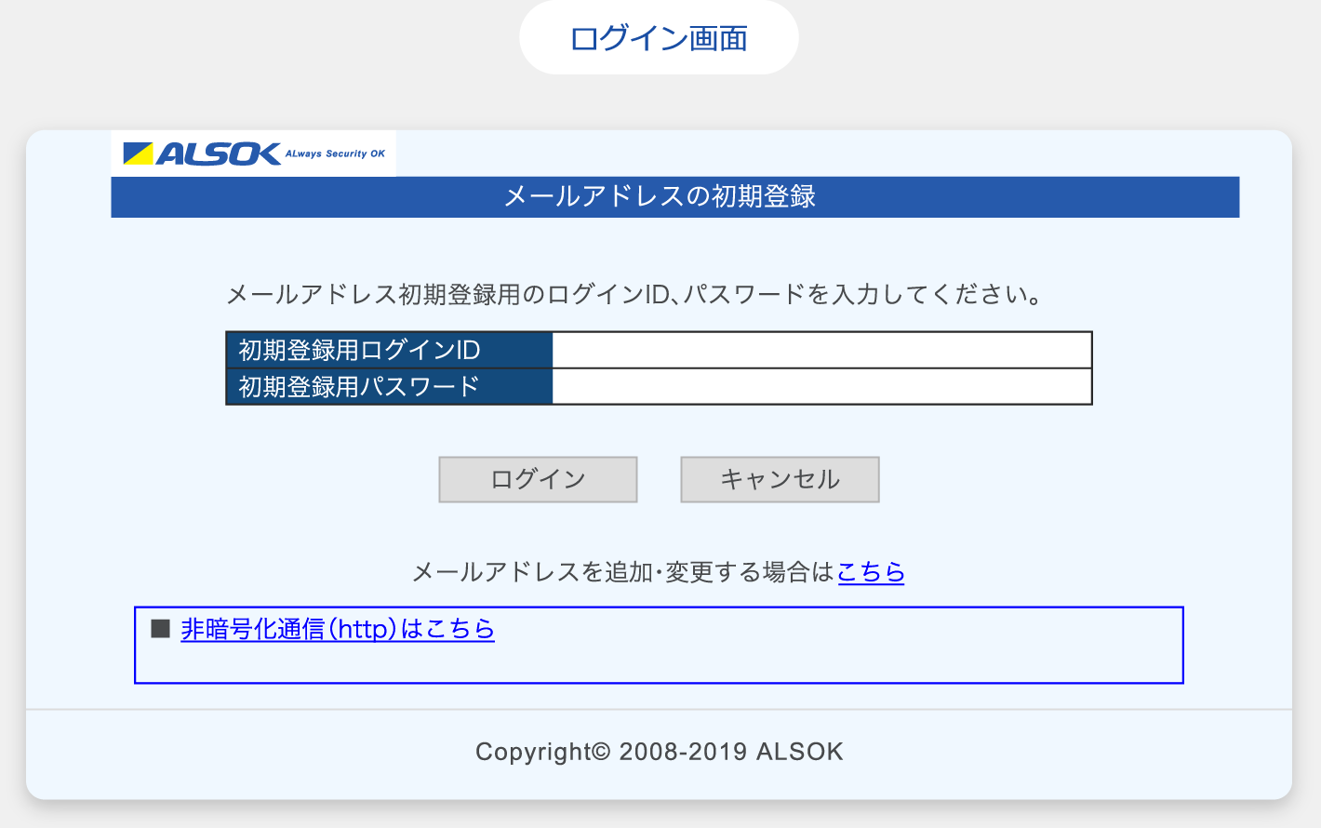Click the 'ALways Security OK' tagline

335,154
